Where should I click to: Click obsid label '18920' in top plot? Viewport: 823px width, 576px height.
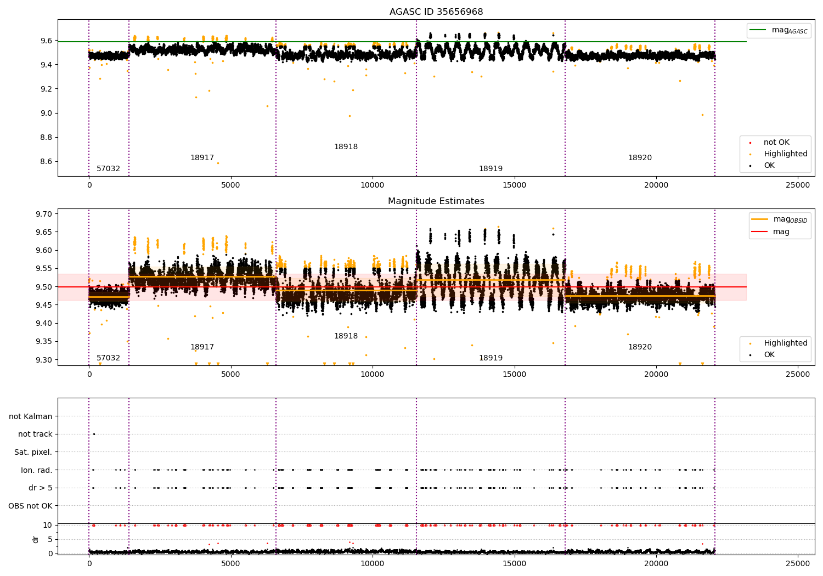coord(640,158)
